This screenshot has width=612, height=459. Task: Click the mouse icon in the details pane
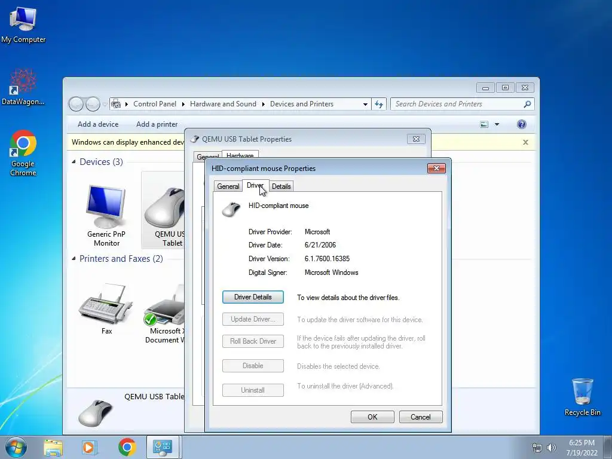pyautogui.click(x=96, y=412)
